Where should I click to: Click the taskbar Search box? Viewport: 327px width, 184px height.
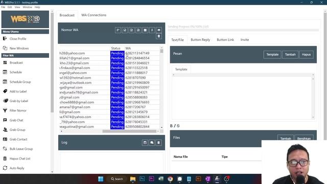[x=117, y=179]
